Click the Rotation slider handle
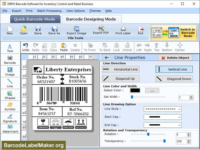Image resolution: width=200 pixels, height=150 pixels. point(148,134)
